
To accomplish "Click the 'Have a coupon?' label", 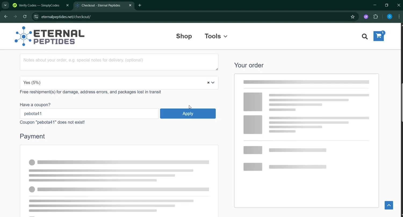I will coord(35,105).
